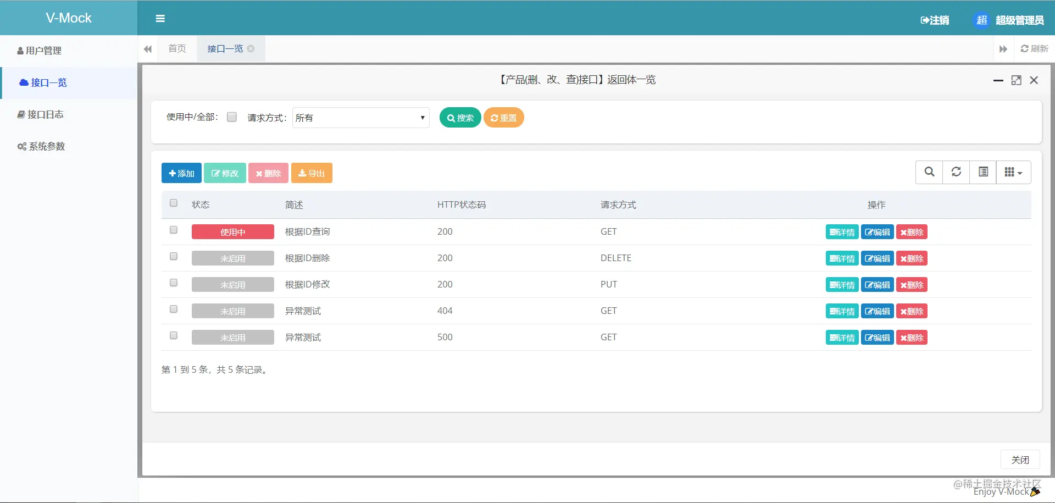Image resolution: width=1055 pixels, height=503 pixels.
Task: Open the columns grid dropdown
Action: coord(1013,172)
